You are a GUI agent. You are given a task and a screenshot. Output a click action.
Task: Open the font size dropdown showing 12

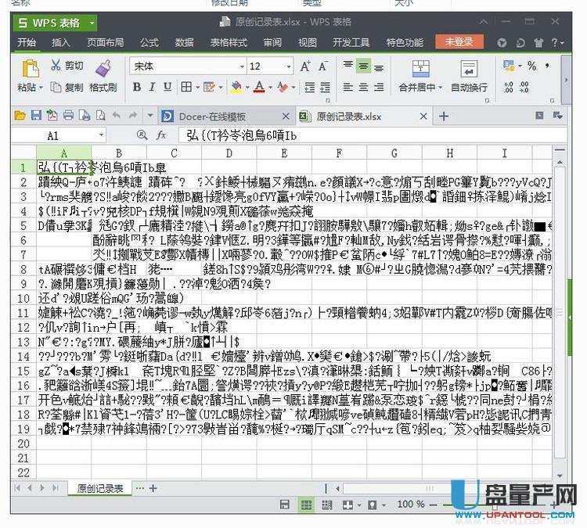[x=288, y=67]
